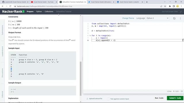
Task: Click Collections in the breadcrumb
Action: [x=49, y=11]
